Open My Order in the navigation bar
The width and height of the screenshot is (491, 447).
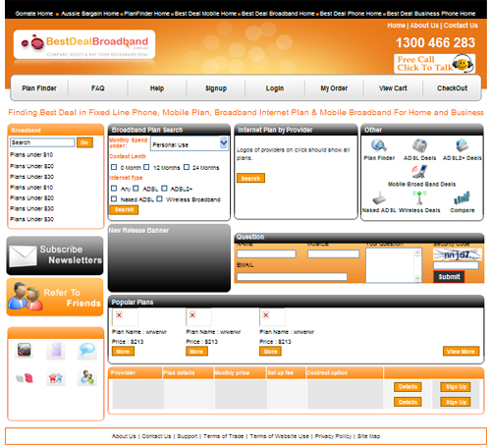334,88
